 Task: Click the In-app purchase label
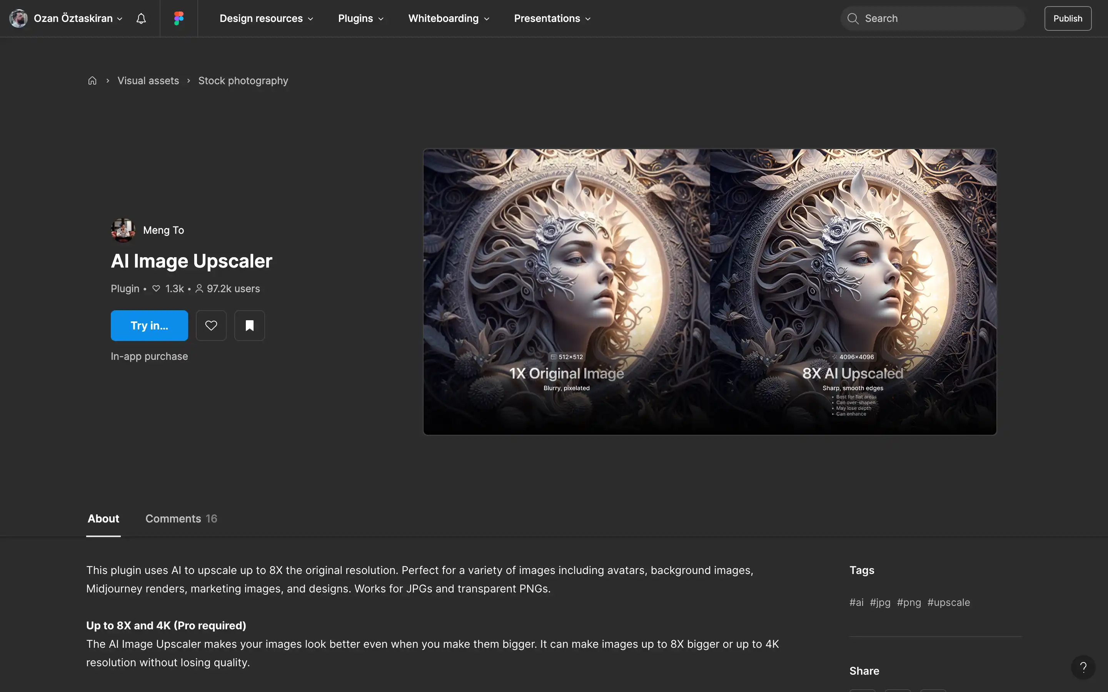coord(149,356)
